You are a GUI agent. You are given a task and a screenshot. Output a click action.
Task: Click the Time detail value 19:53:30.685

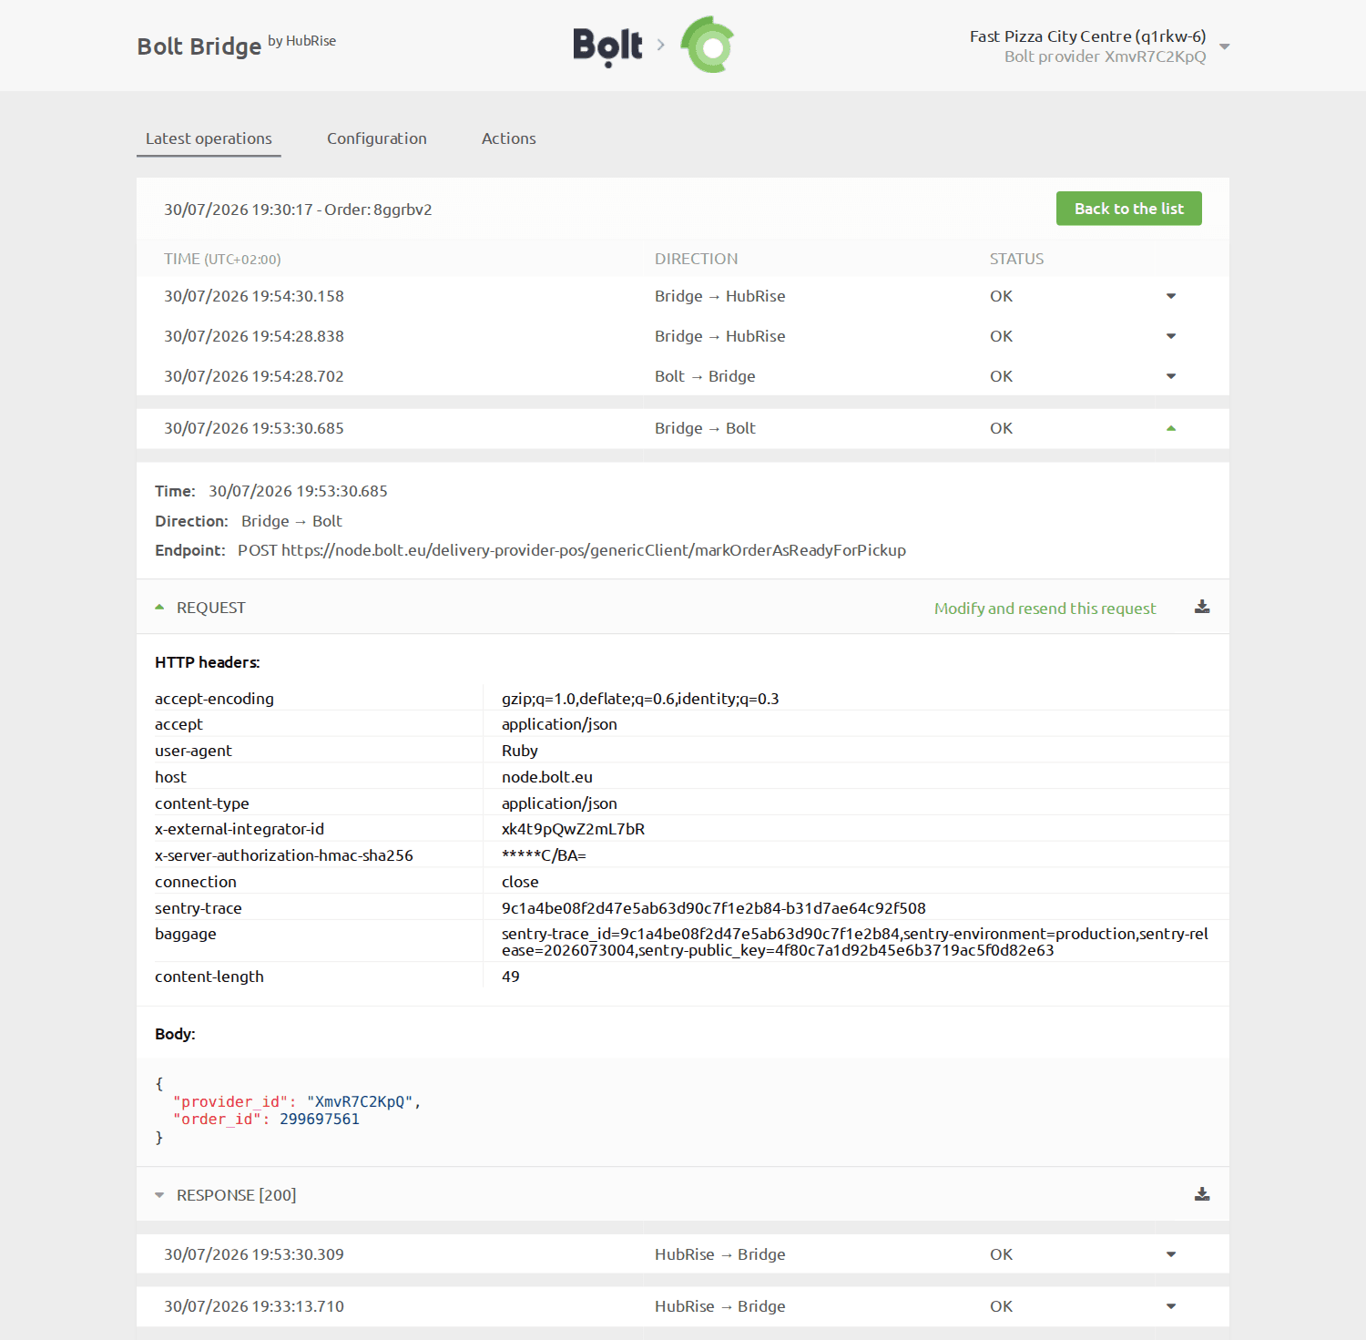(x=298, y=491)
